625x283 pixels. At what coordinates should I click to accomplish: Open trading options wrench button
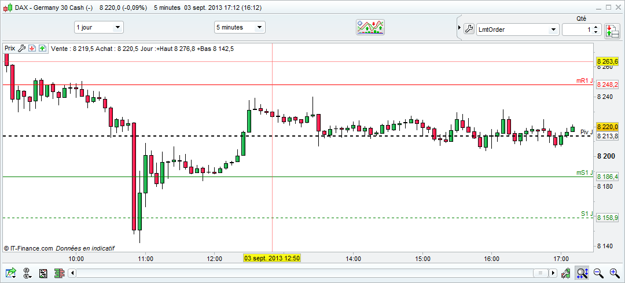coord(469,29)
